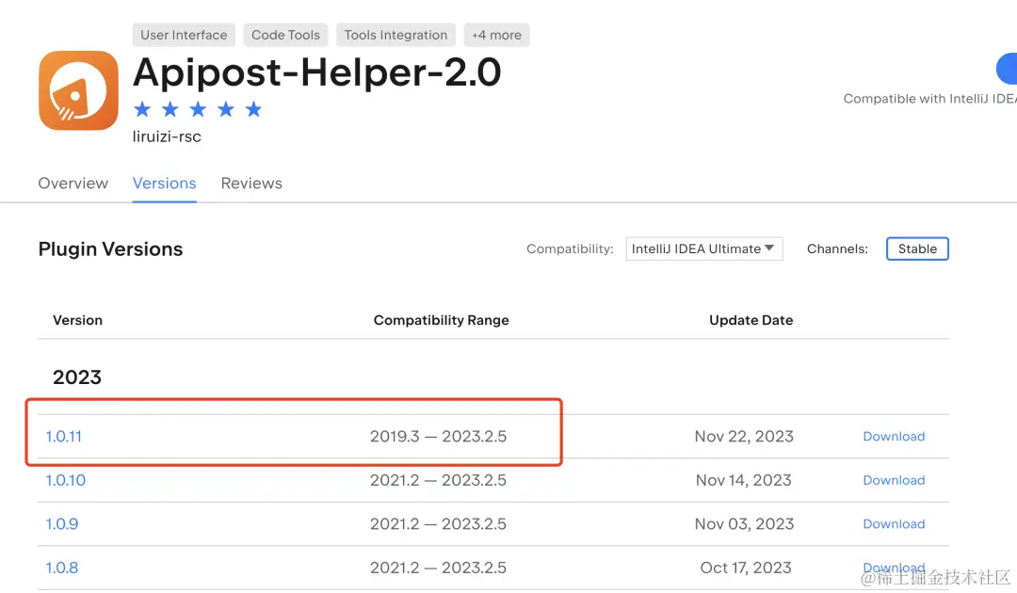This screenshot has width=1017, height=593.
Task: Open version 1.0.10 link
Action: [x=66, y=480]
